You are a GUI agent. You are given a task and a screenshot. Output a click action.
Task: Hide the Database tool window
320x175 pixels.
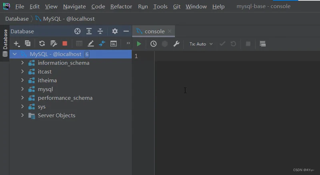[x=126, y=31]
